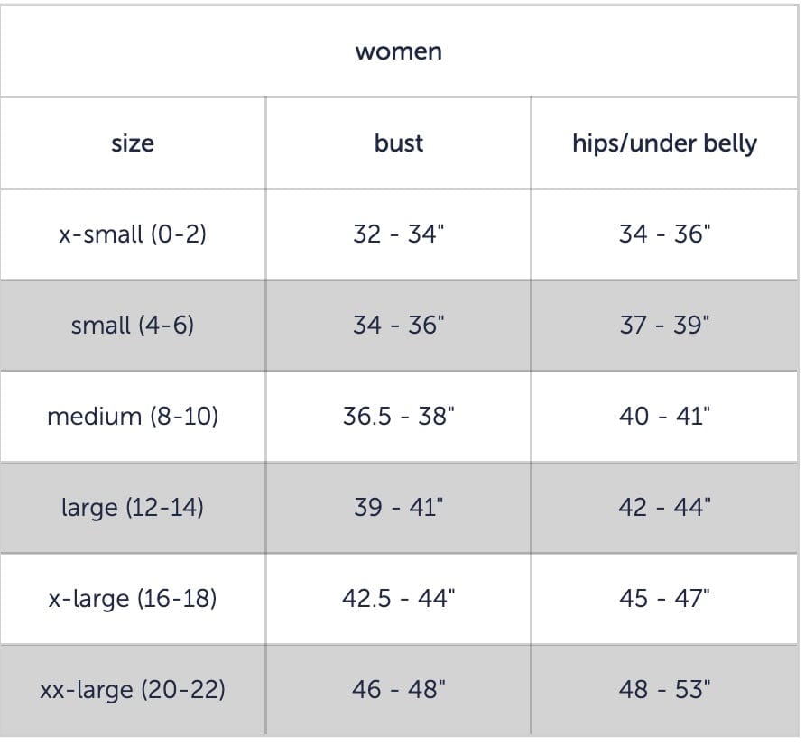Select the 42 - 44" hips cell
The image size is (805, 754).
click(665, 508)
